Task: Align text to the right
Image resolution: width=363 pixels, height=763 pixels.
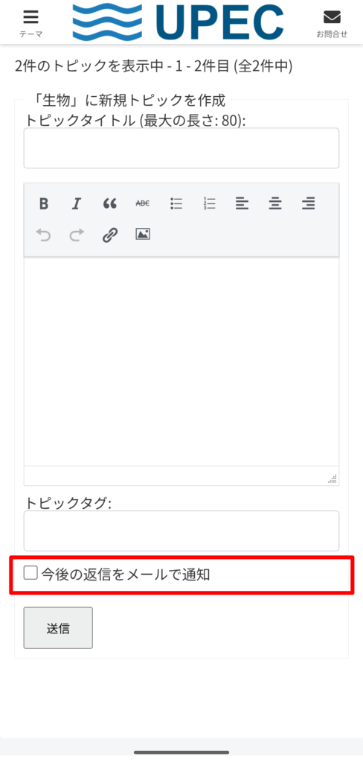Action: click(x=308, y=203)
